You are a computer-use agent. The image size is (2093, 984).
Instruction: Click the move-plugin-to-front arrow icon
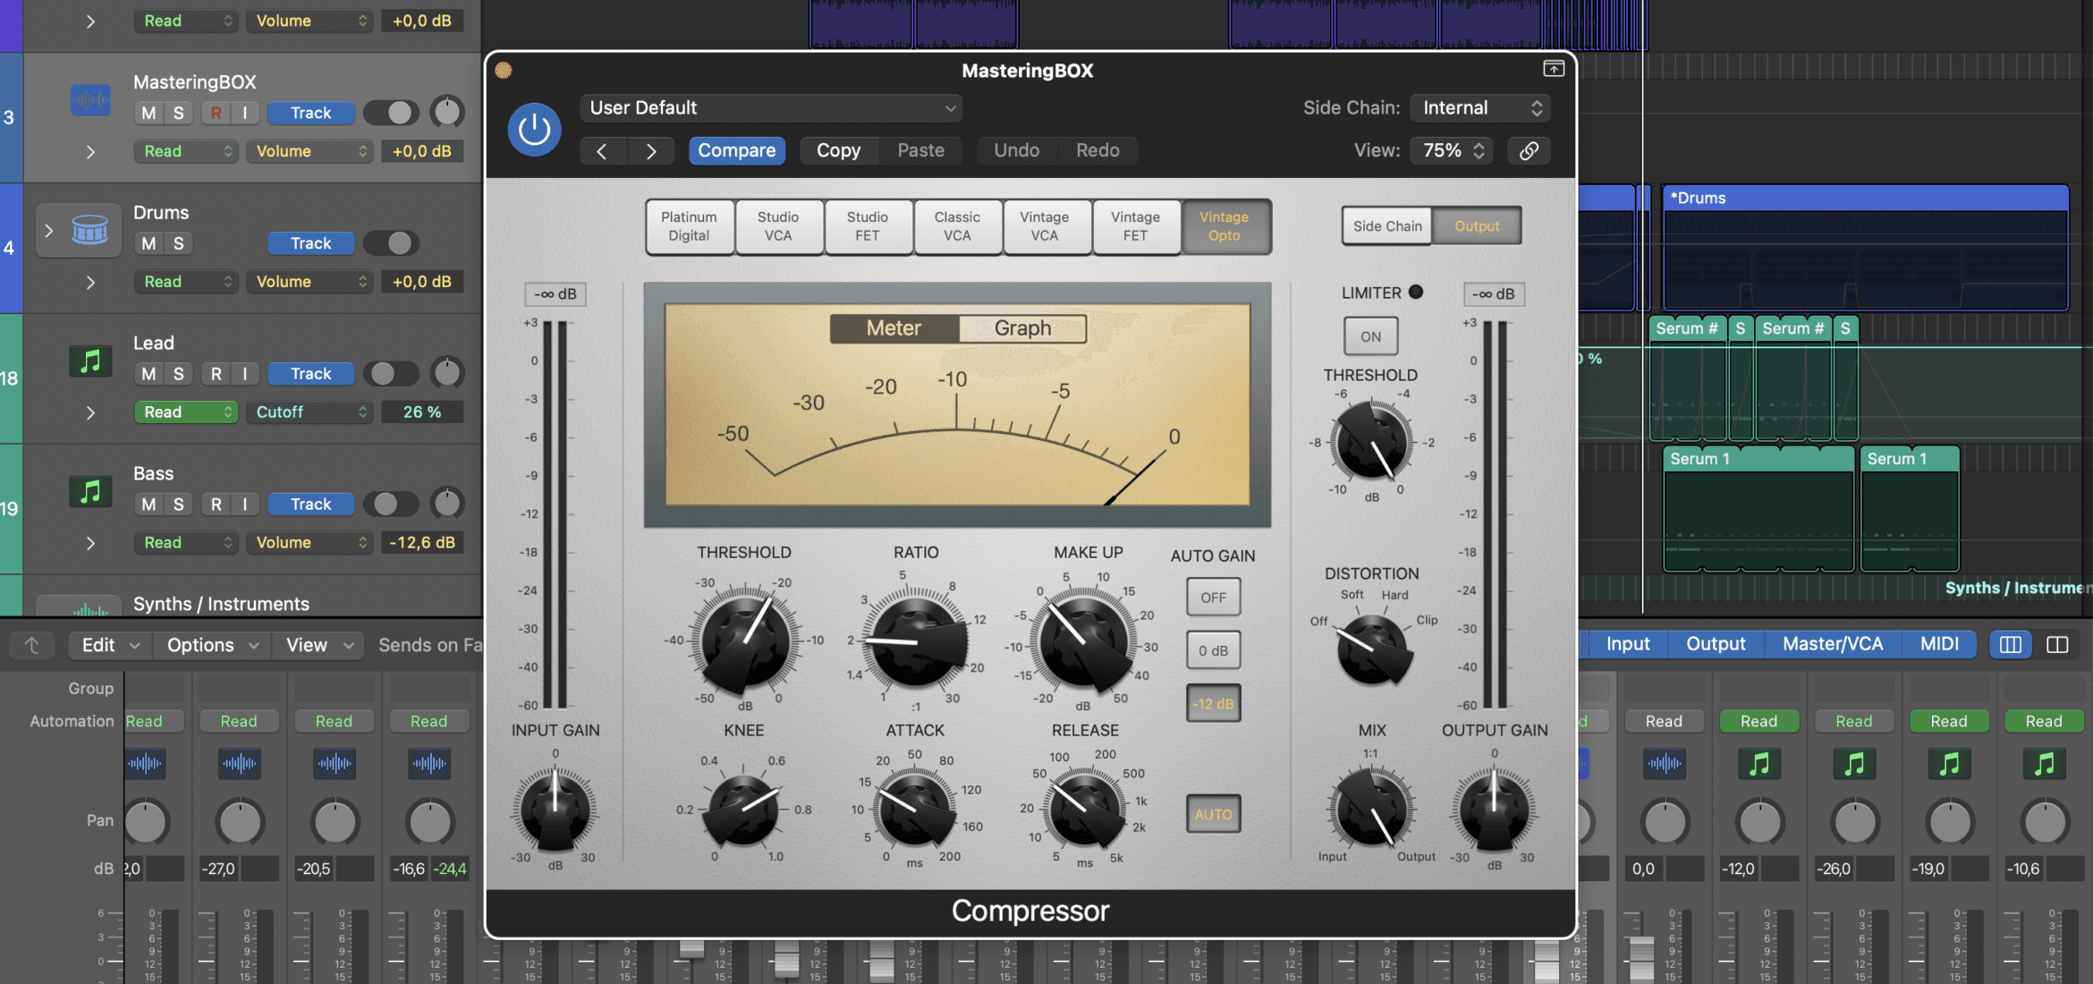(1554, 69)
